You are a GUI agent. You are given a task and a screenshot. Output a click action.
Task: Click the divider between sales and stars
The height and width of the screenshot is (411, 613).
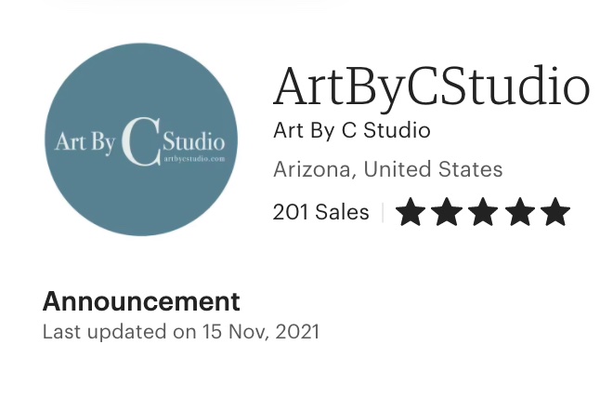383,212
